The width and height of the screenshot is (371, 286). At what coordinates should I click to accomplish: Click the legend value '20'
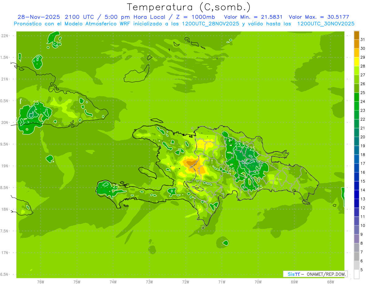pyautogui.click(x=363, y=137)
